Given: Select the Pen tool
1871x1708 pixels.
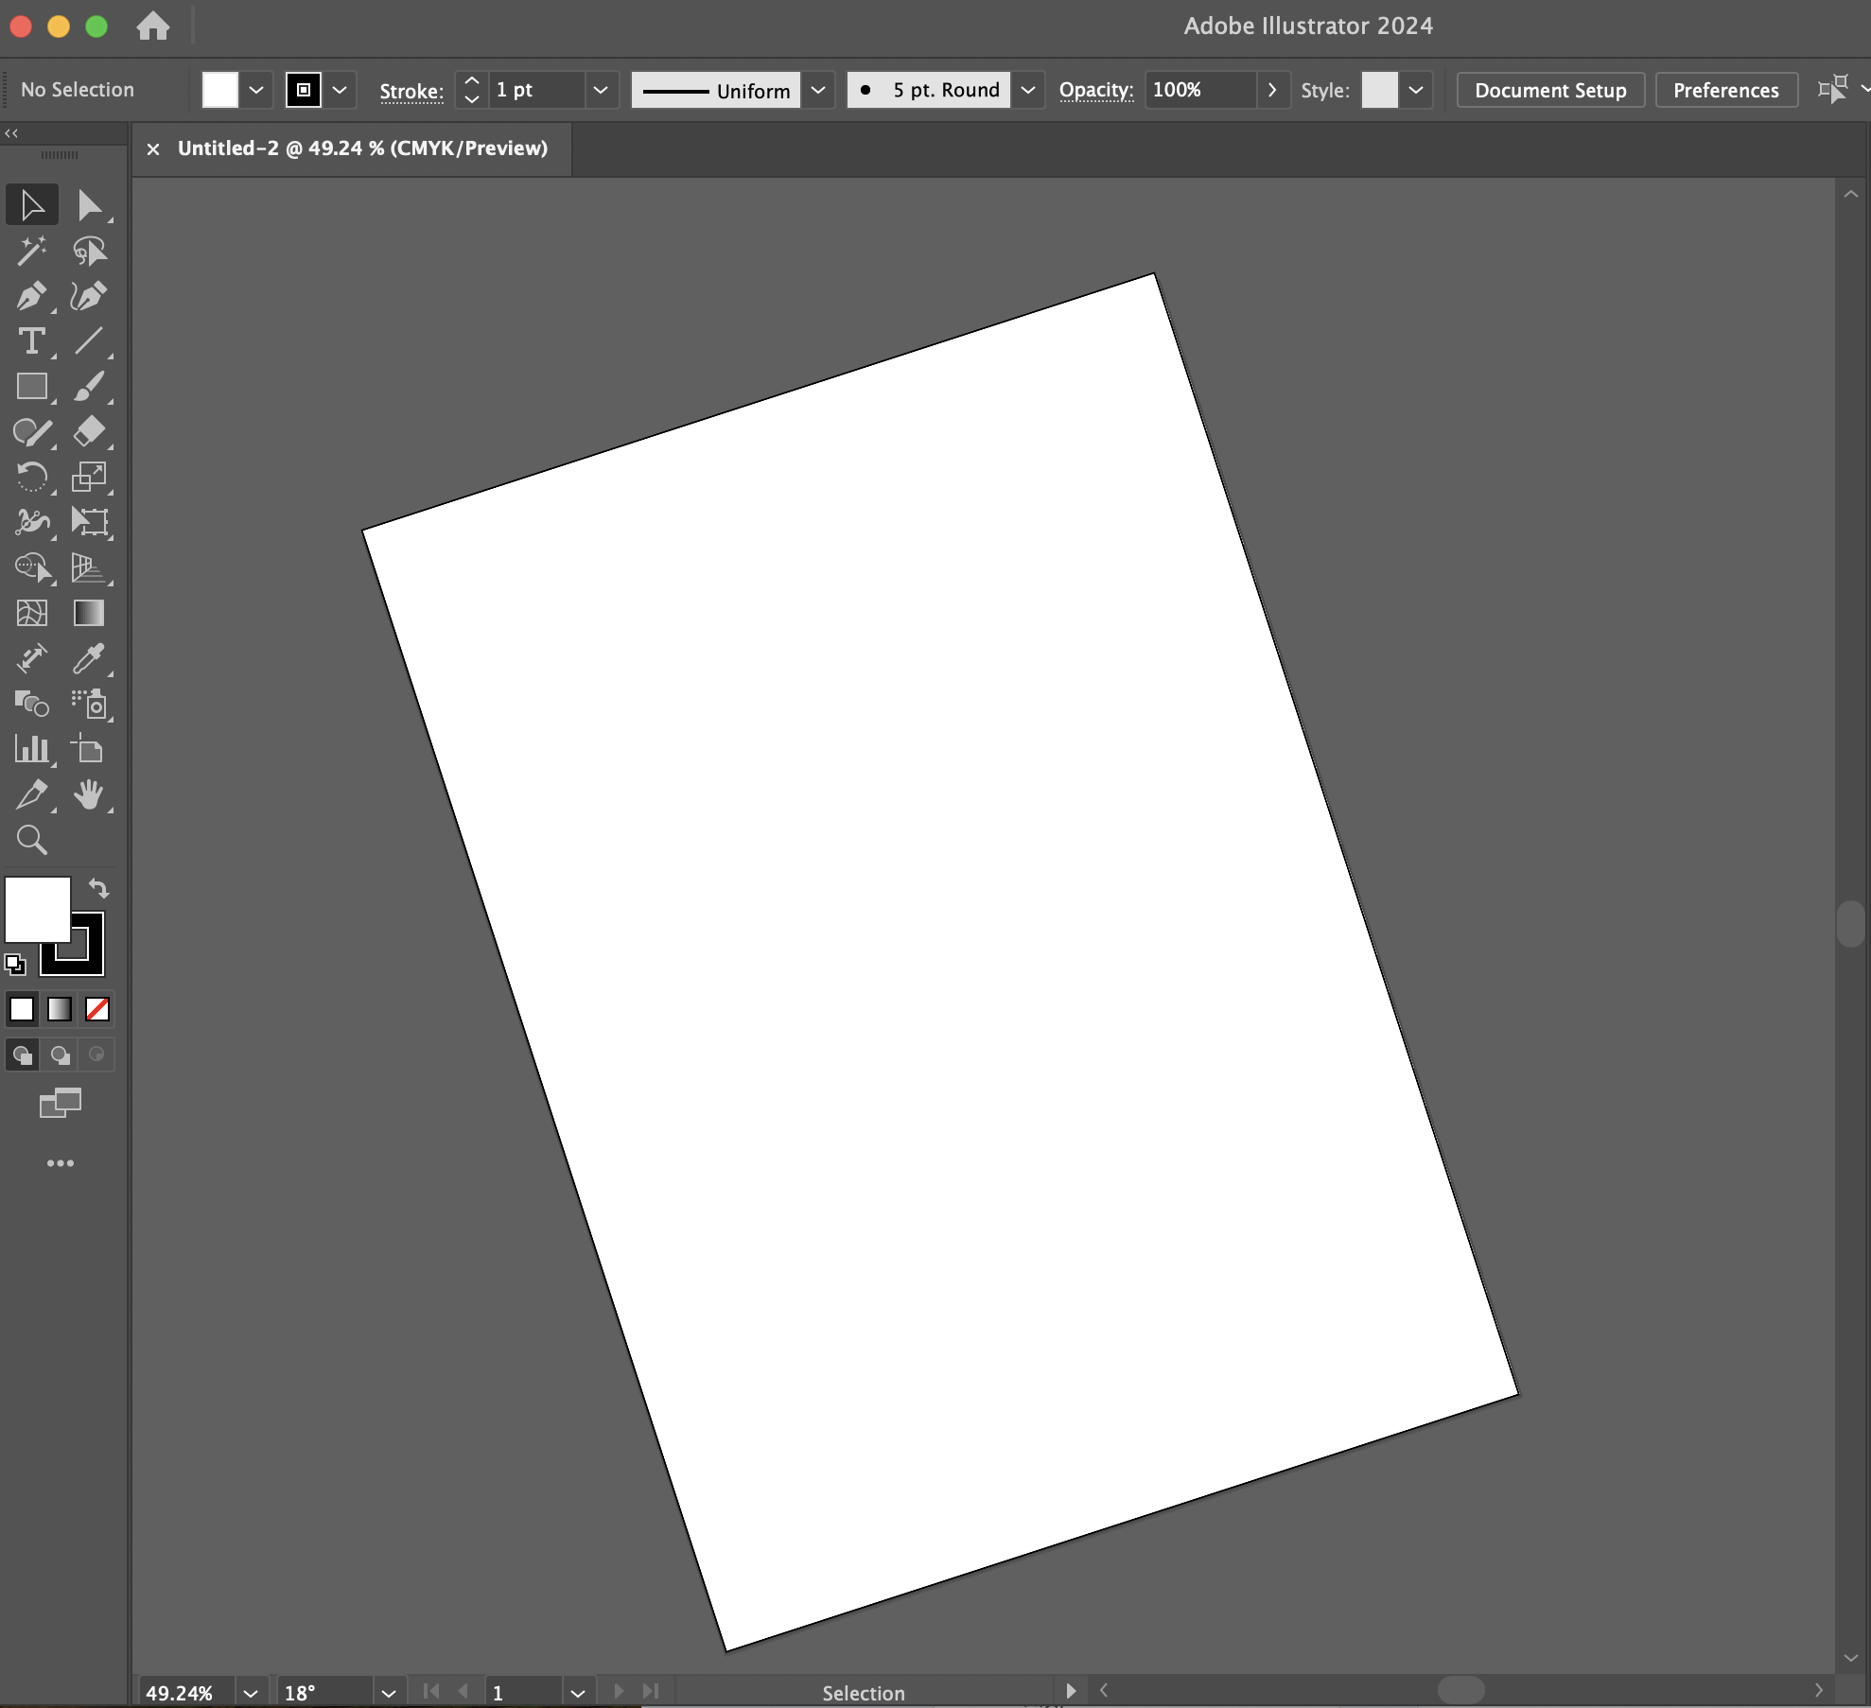Looking at the screenshot, I should tap(31, 296).
